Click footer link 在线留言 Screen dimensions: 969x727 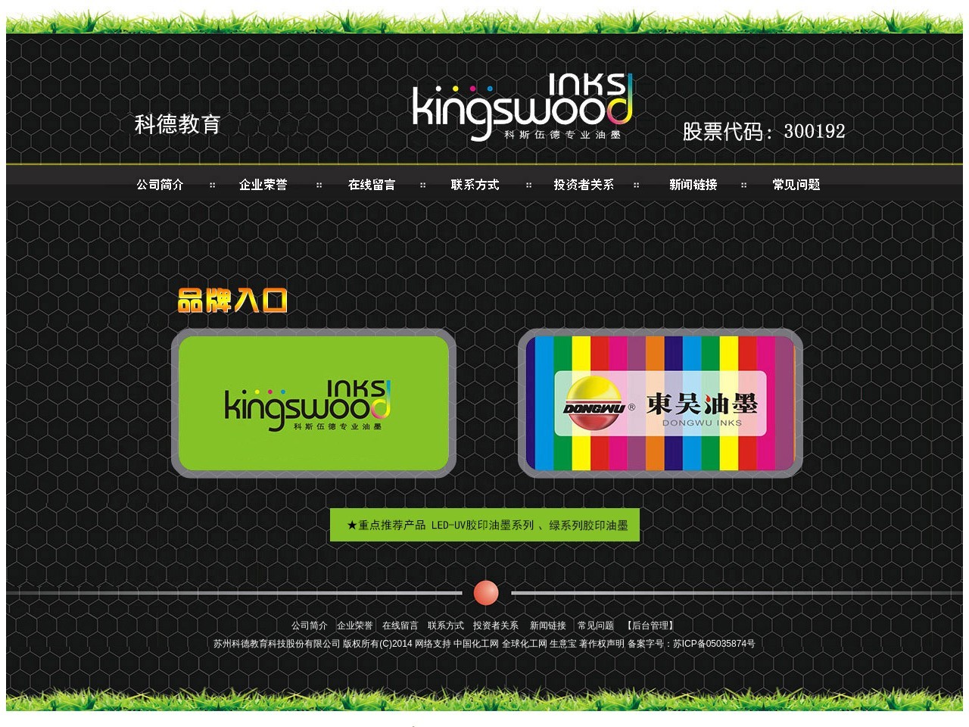click(400, 626)
